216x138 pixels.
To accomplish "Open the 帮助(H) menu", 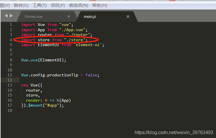I will tap(99, 5).
